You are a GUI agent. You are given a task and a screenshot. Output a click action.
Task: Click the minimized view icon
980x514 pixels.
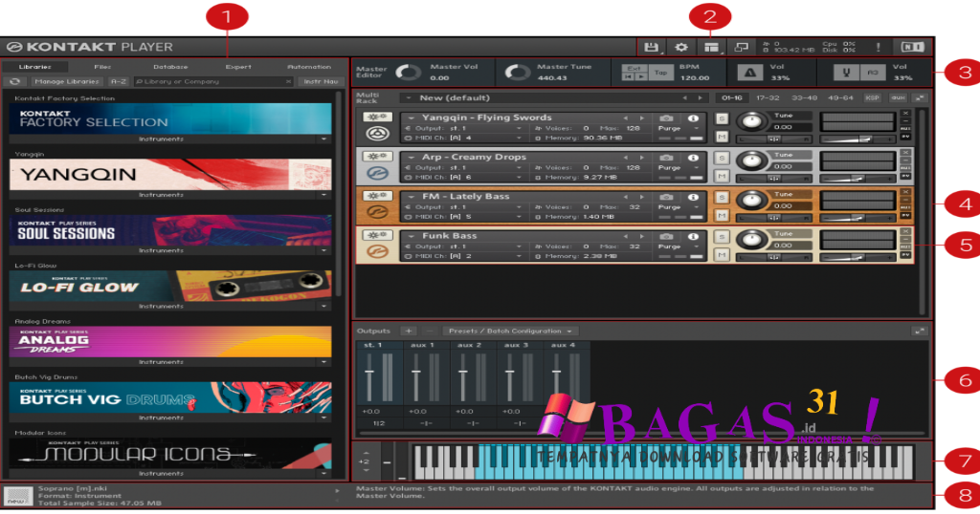click(742, 47)
